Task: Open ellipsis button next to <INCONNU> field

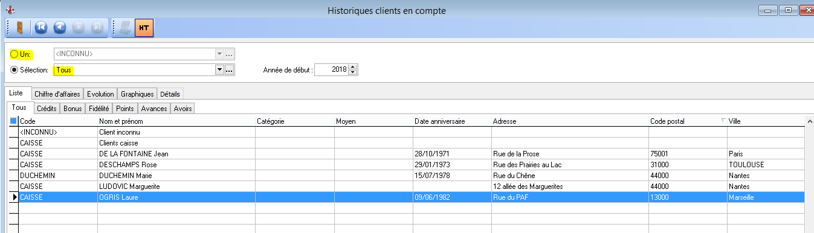Action: [x=230, y=54]
